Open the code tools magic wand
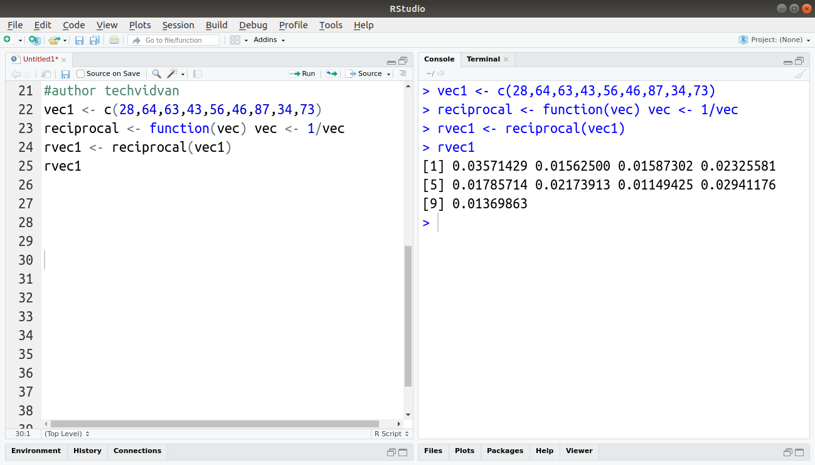The height and width of the screenshot is (465, 815). [x=173, y=73]
